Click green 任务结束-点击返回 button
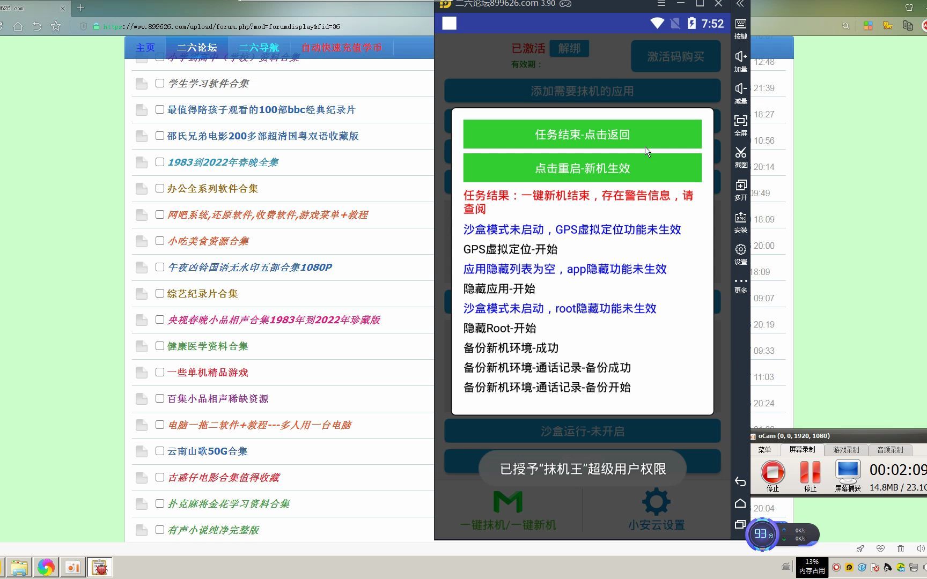Image resolution: width=927 pixels, height=579 pixels. coord(582,134)
